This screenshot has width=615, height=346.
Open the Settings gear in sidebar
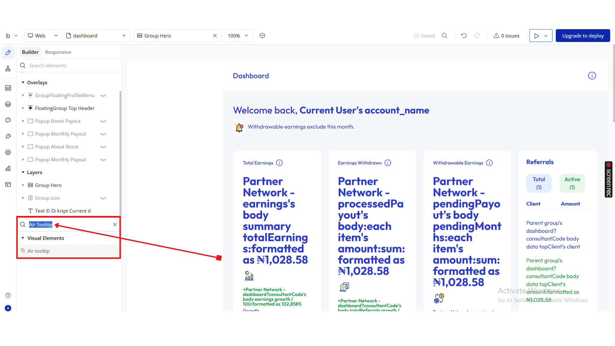tap(8, 152)
